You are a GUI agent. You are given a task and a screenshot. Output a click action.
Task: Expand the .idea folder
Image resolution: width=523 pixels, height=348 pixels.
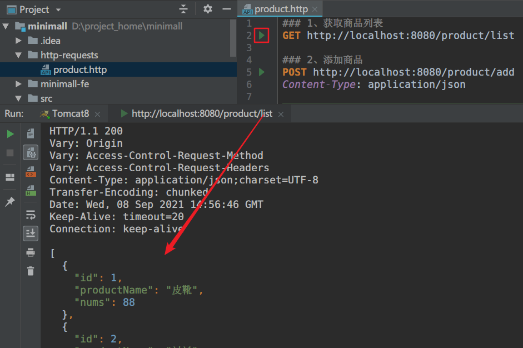tap(19, 41)
